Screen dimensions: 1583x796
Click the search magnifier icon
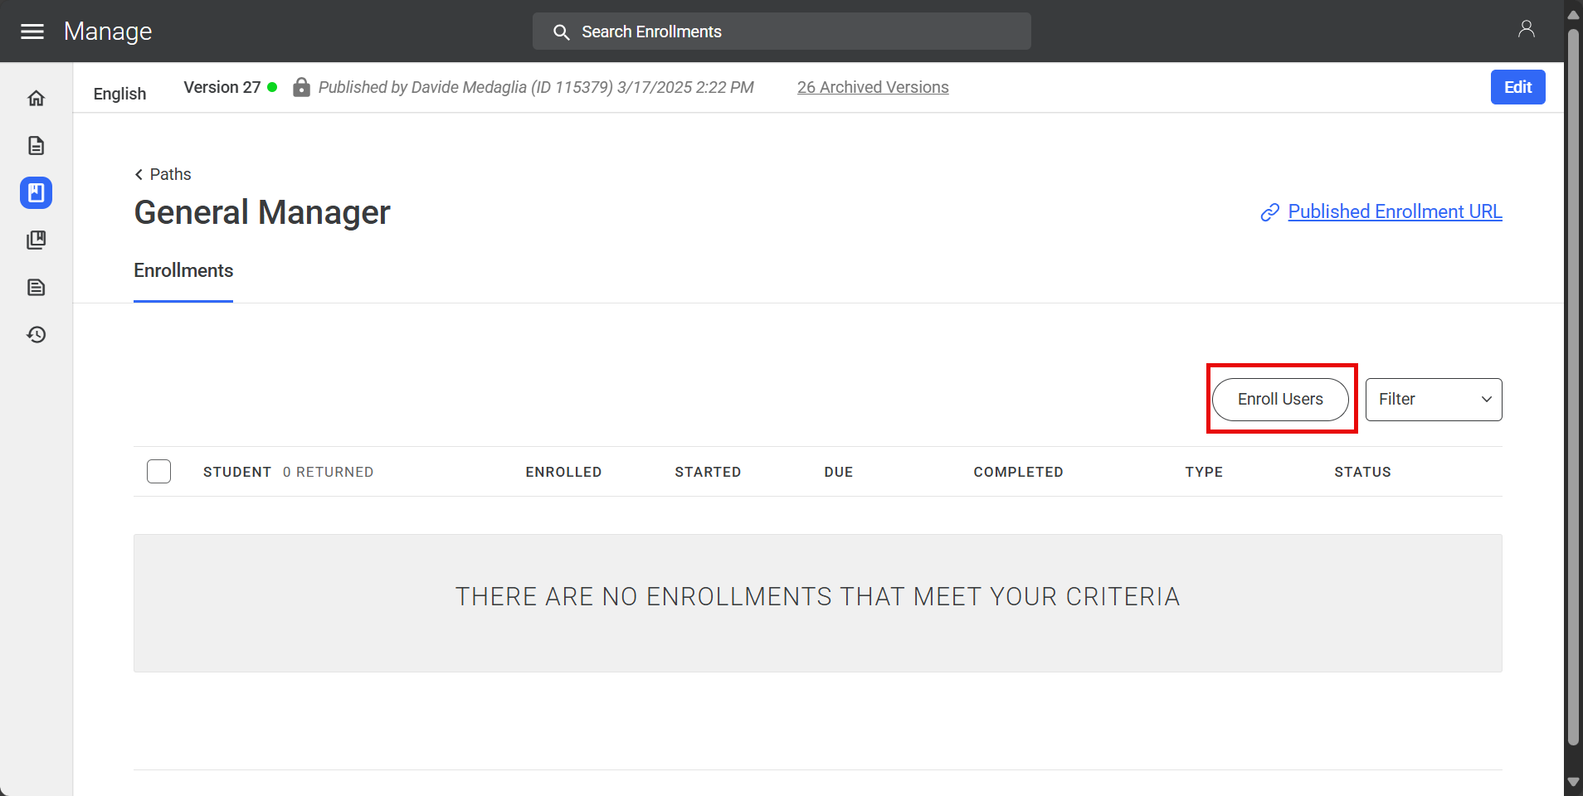point(561,32)
